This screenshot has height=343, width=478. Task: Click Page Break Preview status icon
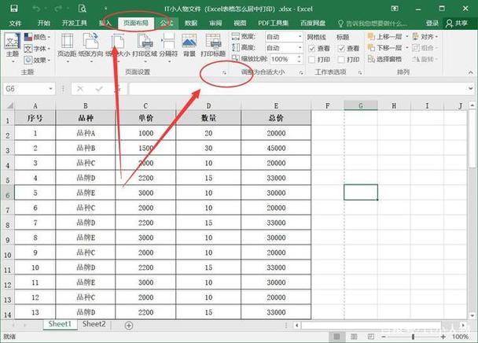pyautogui.click(x=371, y=337)
